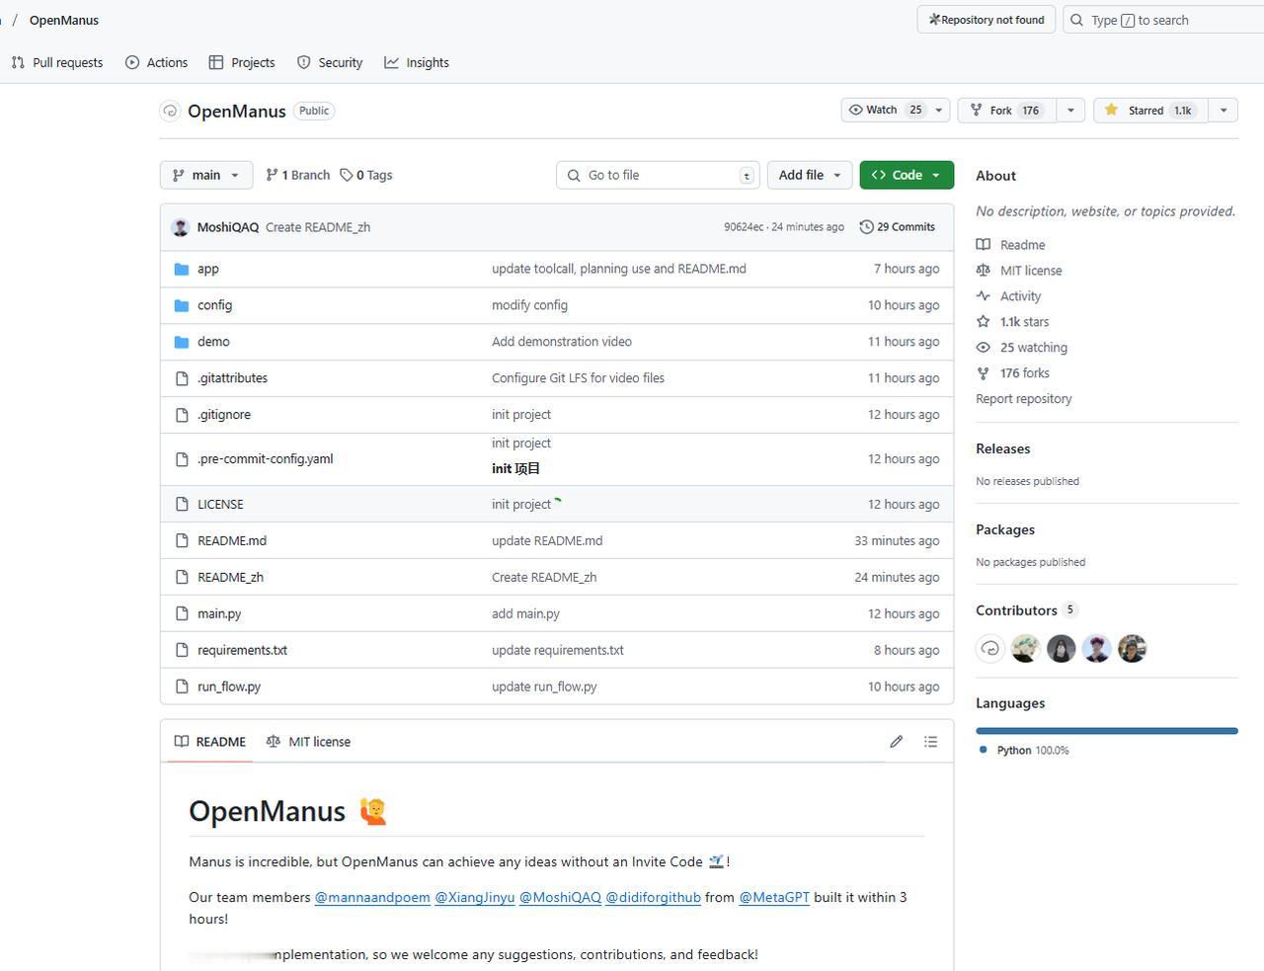Click the Go to file search box

click(658, 175)
